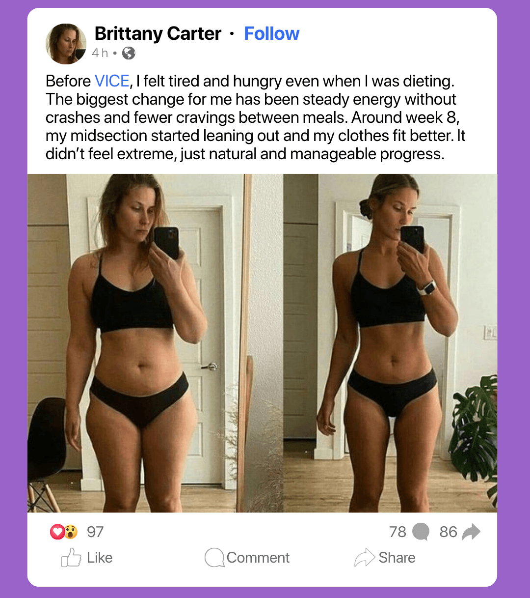The height and width of the screenshot is (598, 530).
Task: Open Brittany Carter's profile picture
Action: click(x=66, y=44)
